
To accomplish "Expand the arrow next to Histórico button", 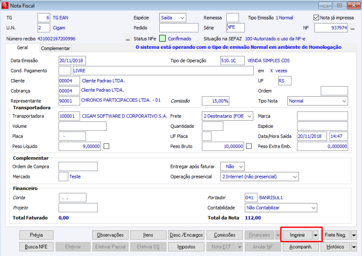I will pyautogui.click(x=354, y=247).
